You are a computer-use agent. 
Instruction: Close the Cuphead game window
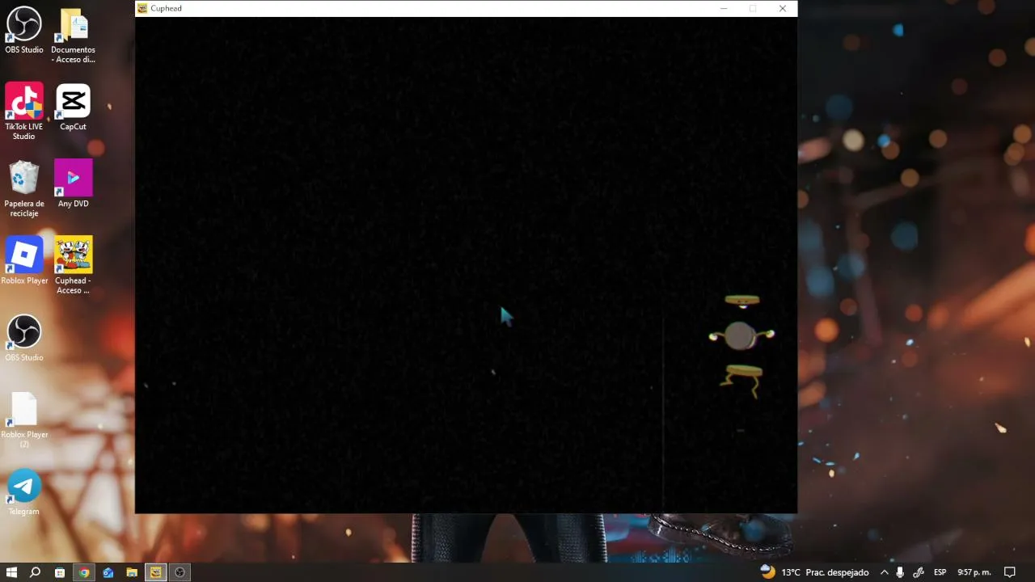tap(783, 8)
